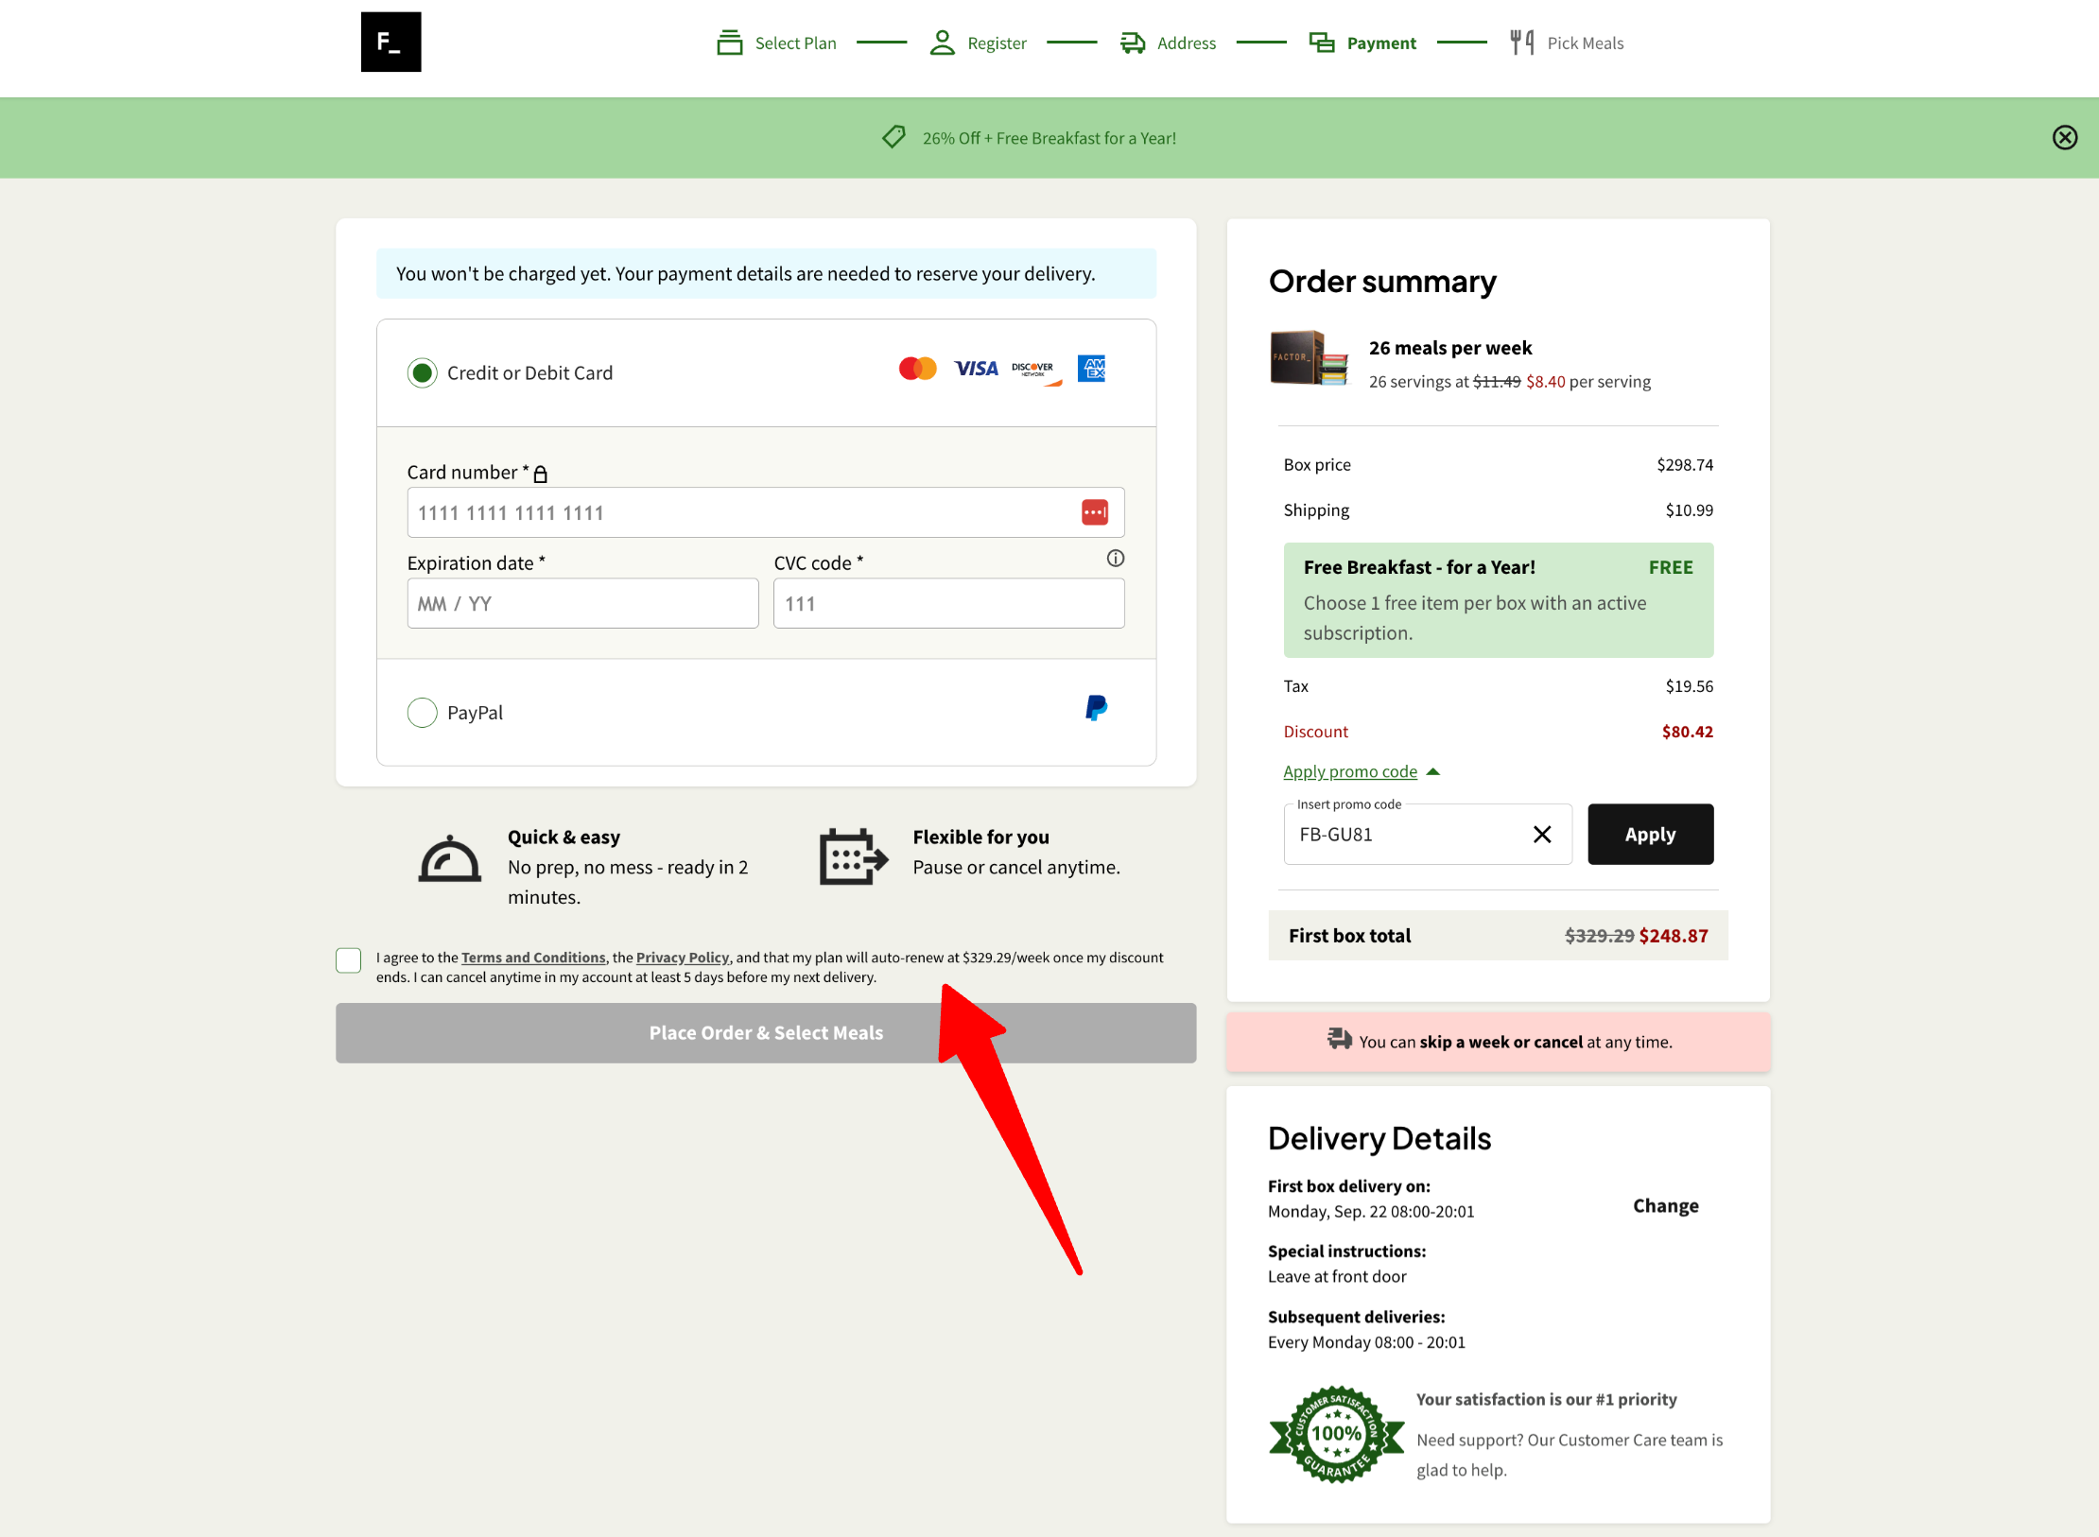Screen dimensions: 2099x1537
Task: Click the meal box thumbnail image
Action: 1309,358
